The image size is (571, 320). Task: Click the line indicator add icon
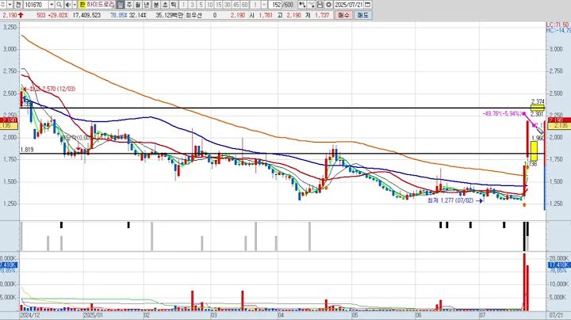tap(311, 5)
